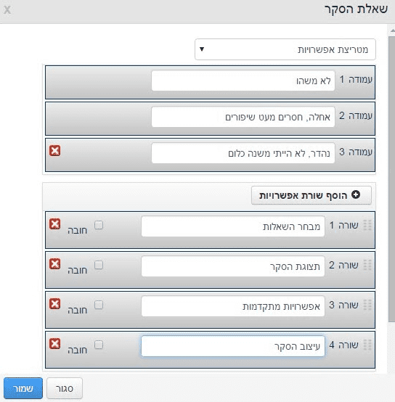Remove row 4 using the red X icon
The height and width of the screenshot is (402, 395).
(55, 344)
